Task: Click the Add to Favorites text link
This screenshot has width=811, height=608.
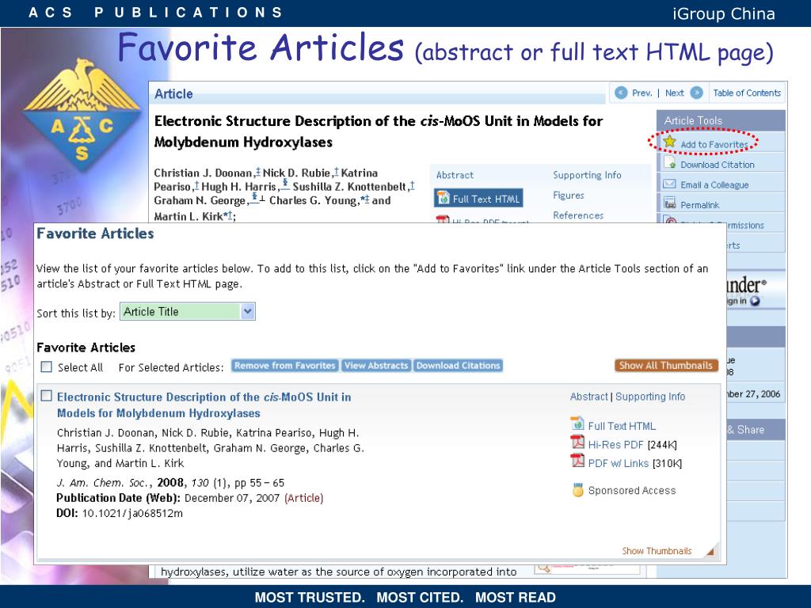Action: (x=714, y=145)
